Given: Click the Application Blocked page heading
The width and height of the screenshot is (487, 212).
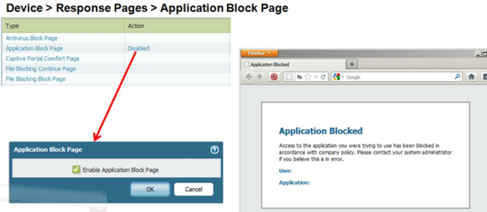Looking at the screenshot, I should tap(321, 131).
